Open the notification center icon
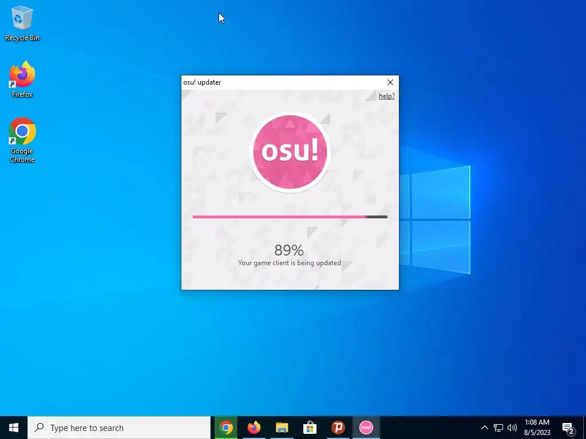 pos(568,428)
